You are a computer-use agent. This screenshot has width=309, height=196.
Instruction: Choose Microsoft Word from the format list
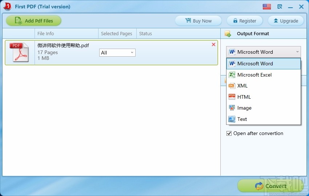[x=264, y=64]
